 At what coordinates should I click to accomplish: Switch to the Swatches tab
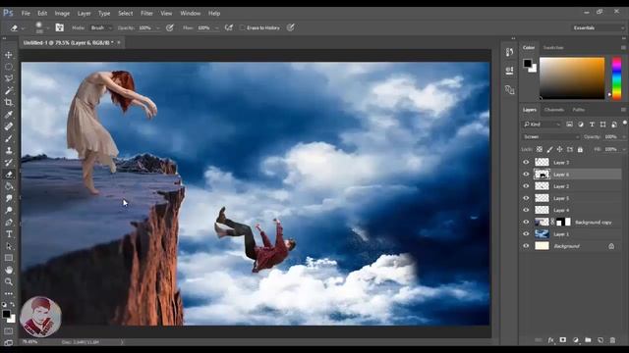553,48
